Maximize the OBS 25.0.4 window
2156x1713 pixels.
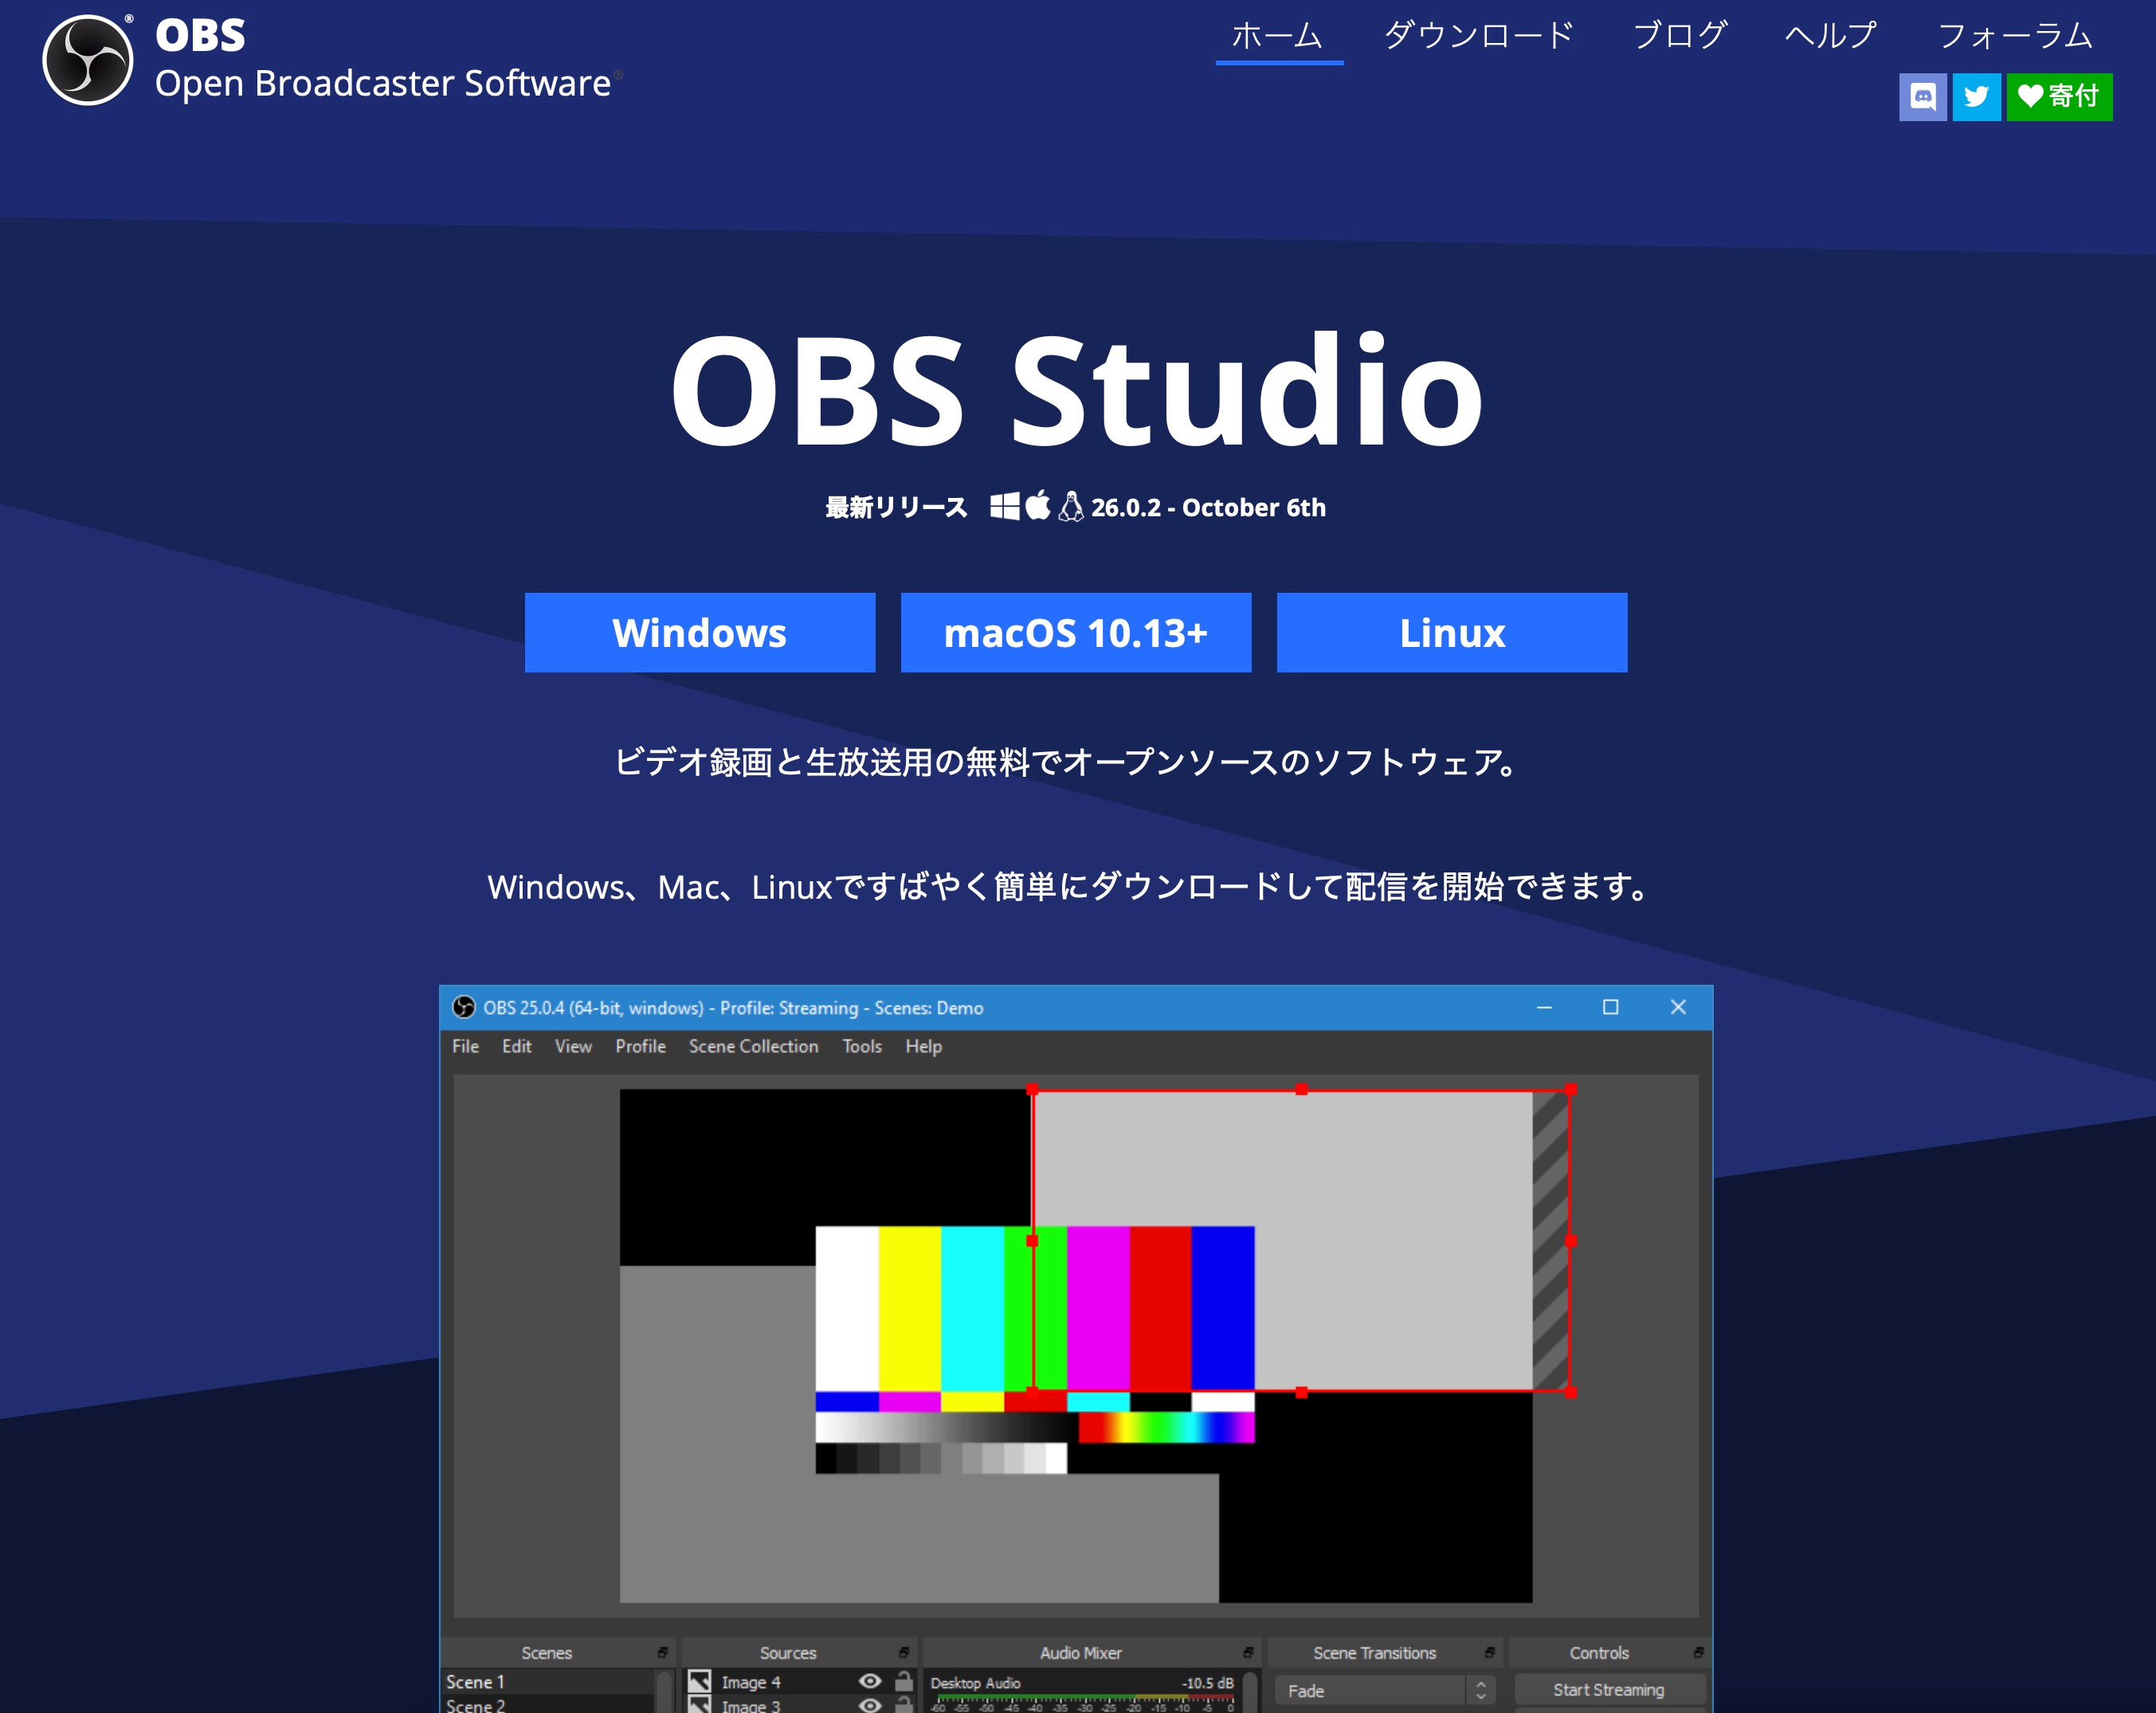(x=1610, y=1007)
